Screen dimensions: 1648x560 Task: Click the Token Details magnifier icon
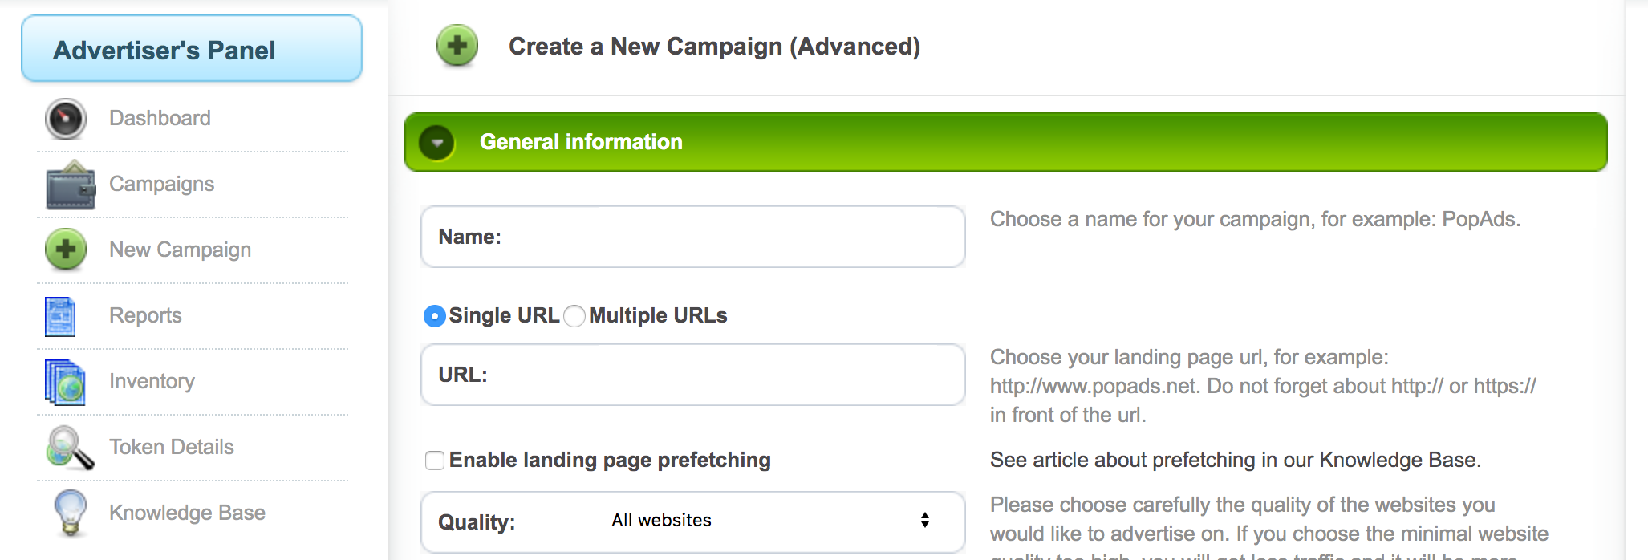(x=71, y=448)
